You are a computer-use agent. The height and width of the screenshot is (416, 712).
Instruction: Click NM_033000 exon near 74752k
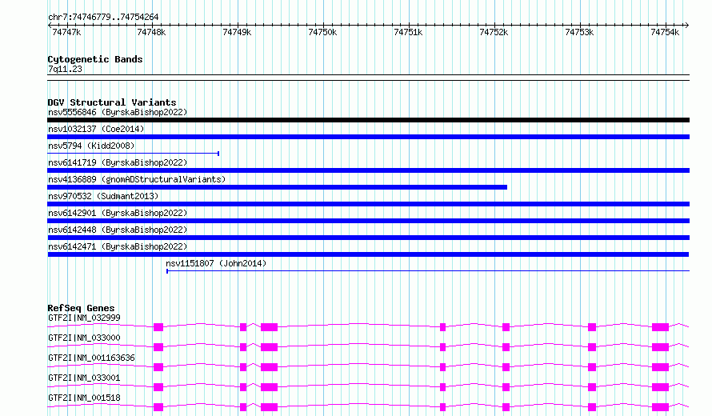click(x=506, y=347)
